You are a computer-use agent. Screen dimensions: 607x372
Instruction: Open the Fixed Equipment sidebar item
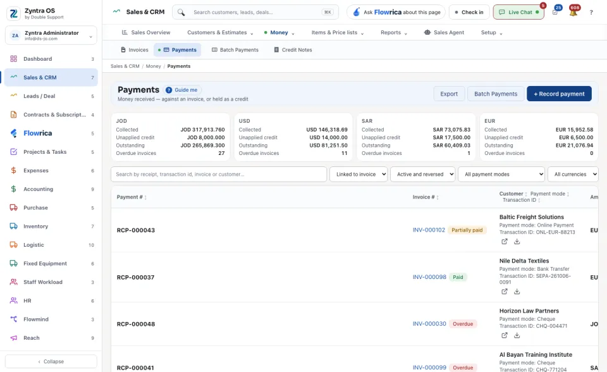tap(51, 263)
